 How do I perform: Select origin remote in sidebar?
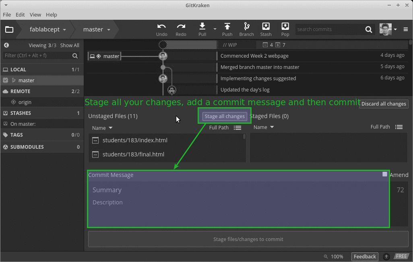coord(42,102)
